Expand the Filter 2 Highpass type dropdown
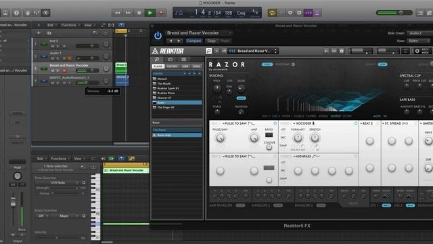 306,157
